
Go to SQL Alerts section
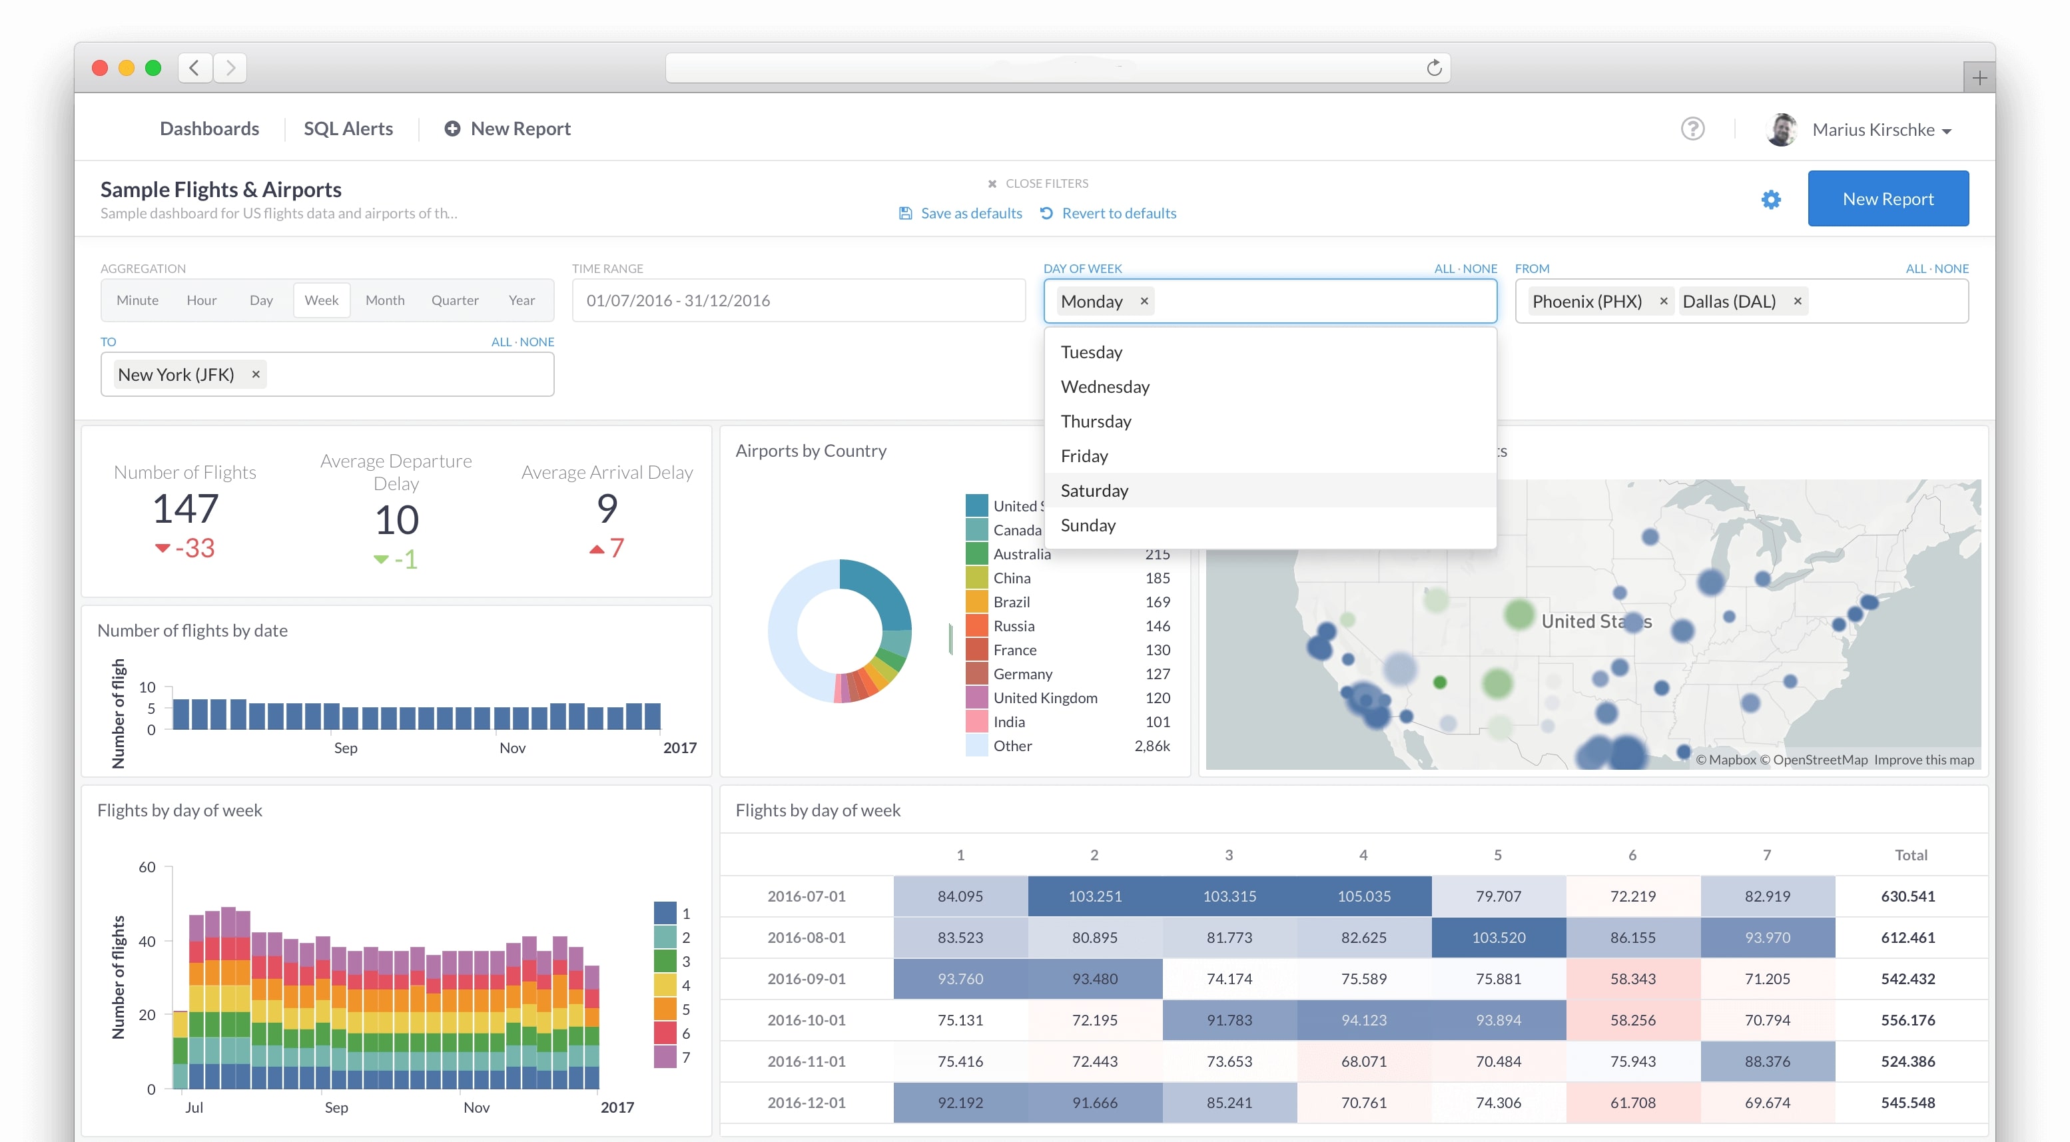[x=348, y=129]
